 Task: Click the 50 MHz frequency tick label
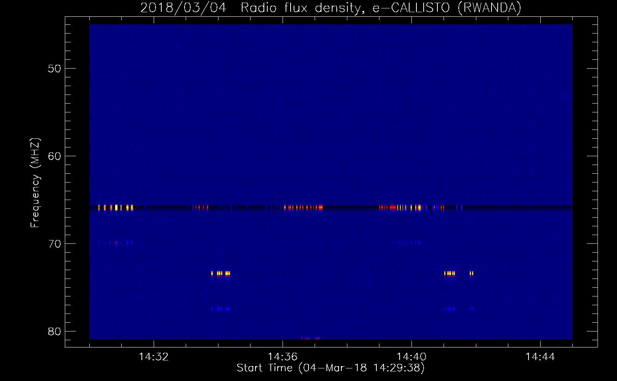55,69
